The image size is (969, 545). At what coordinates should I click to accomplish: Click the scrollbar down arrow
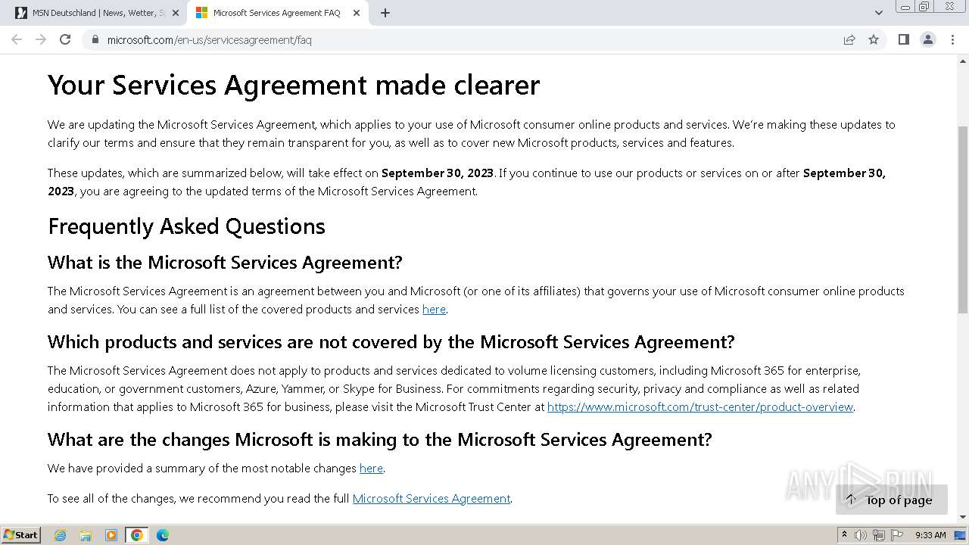pos(963,518)
